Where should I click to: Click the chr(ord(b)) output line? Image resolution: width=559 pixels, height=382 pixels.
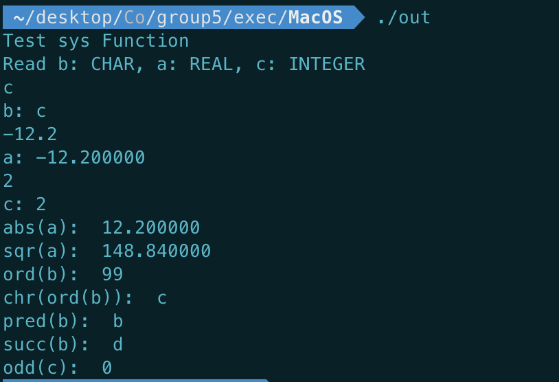point(85,297)
